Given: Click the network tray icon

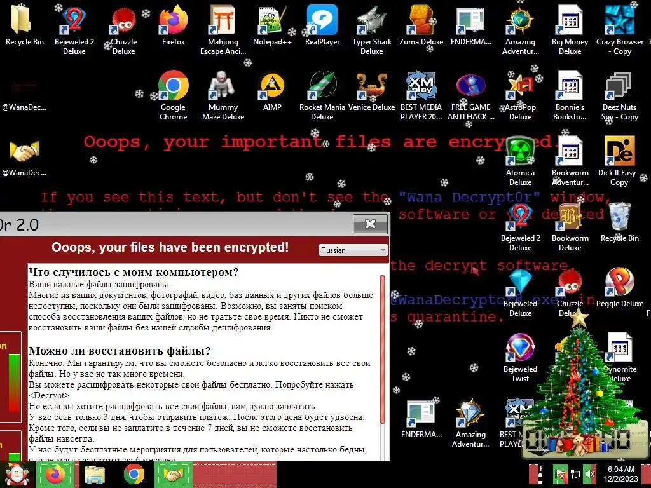Looking at the screenshot, I should pos(575,473).
